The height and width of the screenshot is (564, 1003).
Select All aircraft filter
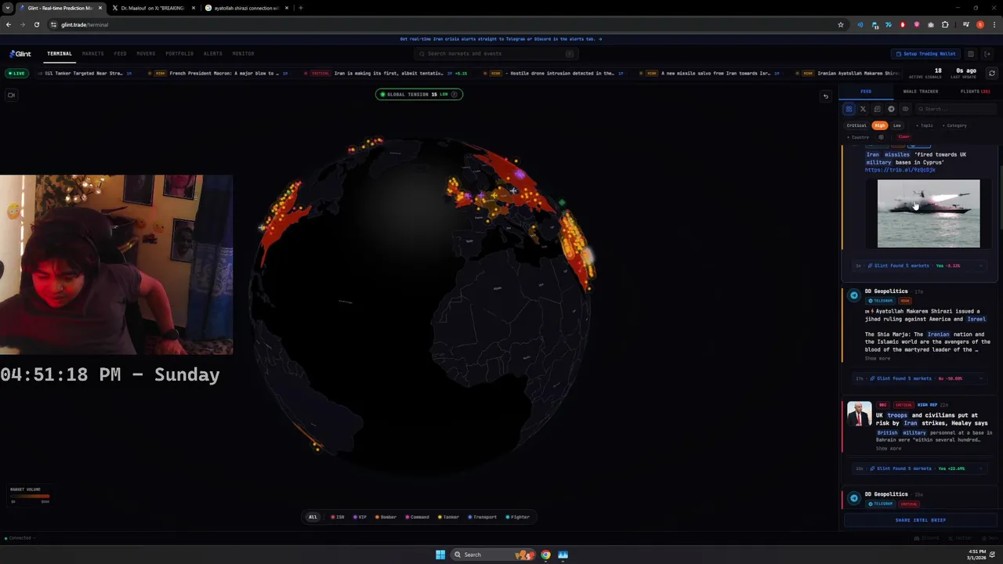[x=313, y=517]
